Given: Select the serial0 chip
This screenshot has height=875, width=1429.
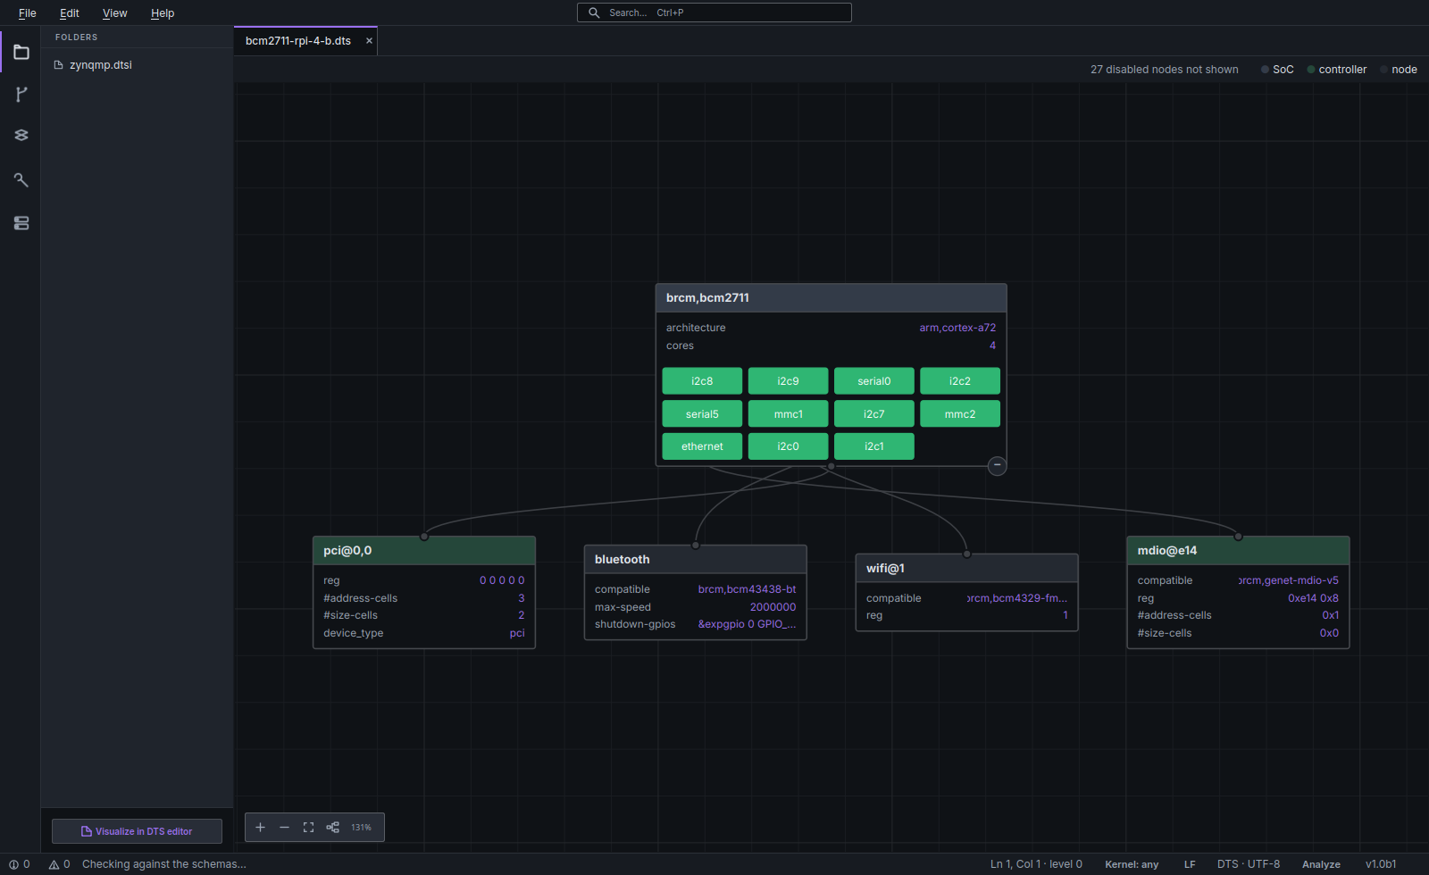Looking at the screenshot, I should [873, 381].
